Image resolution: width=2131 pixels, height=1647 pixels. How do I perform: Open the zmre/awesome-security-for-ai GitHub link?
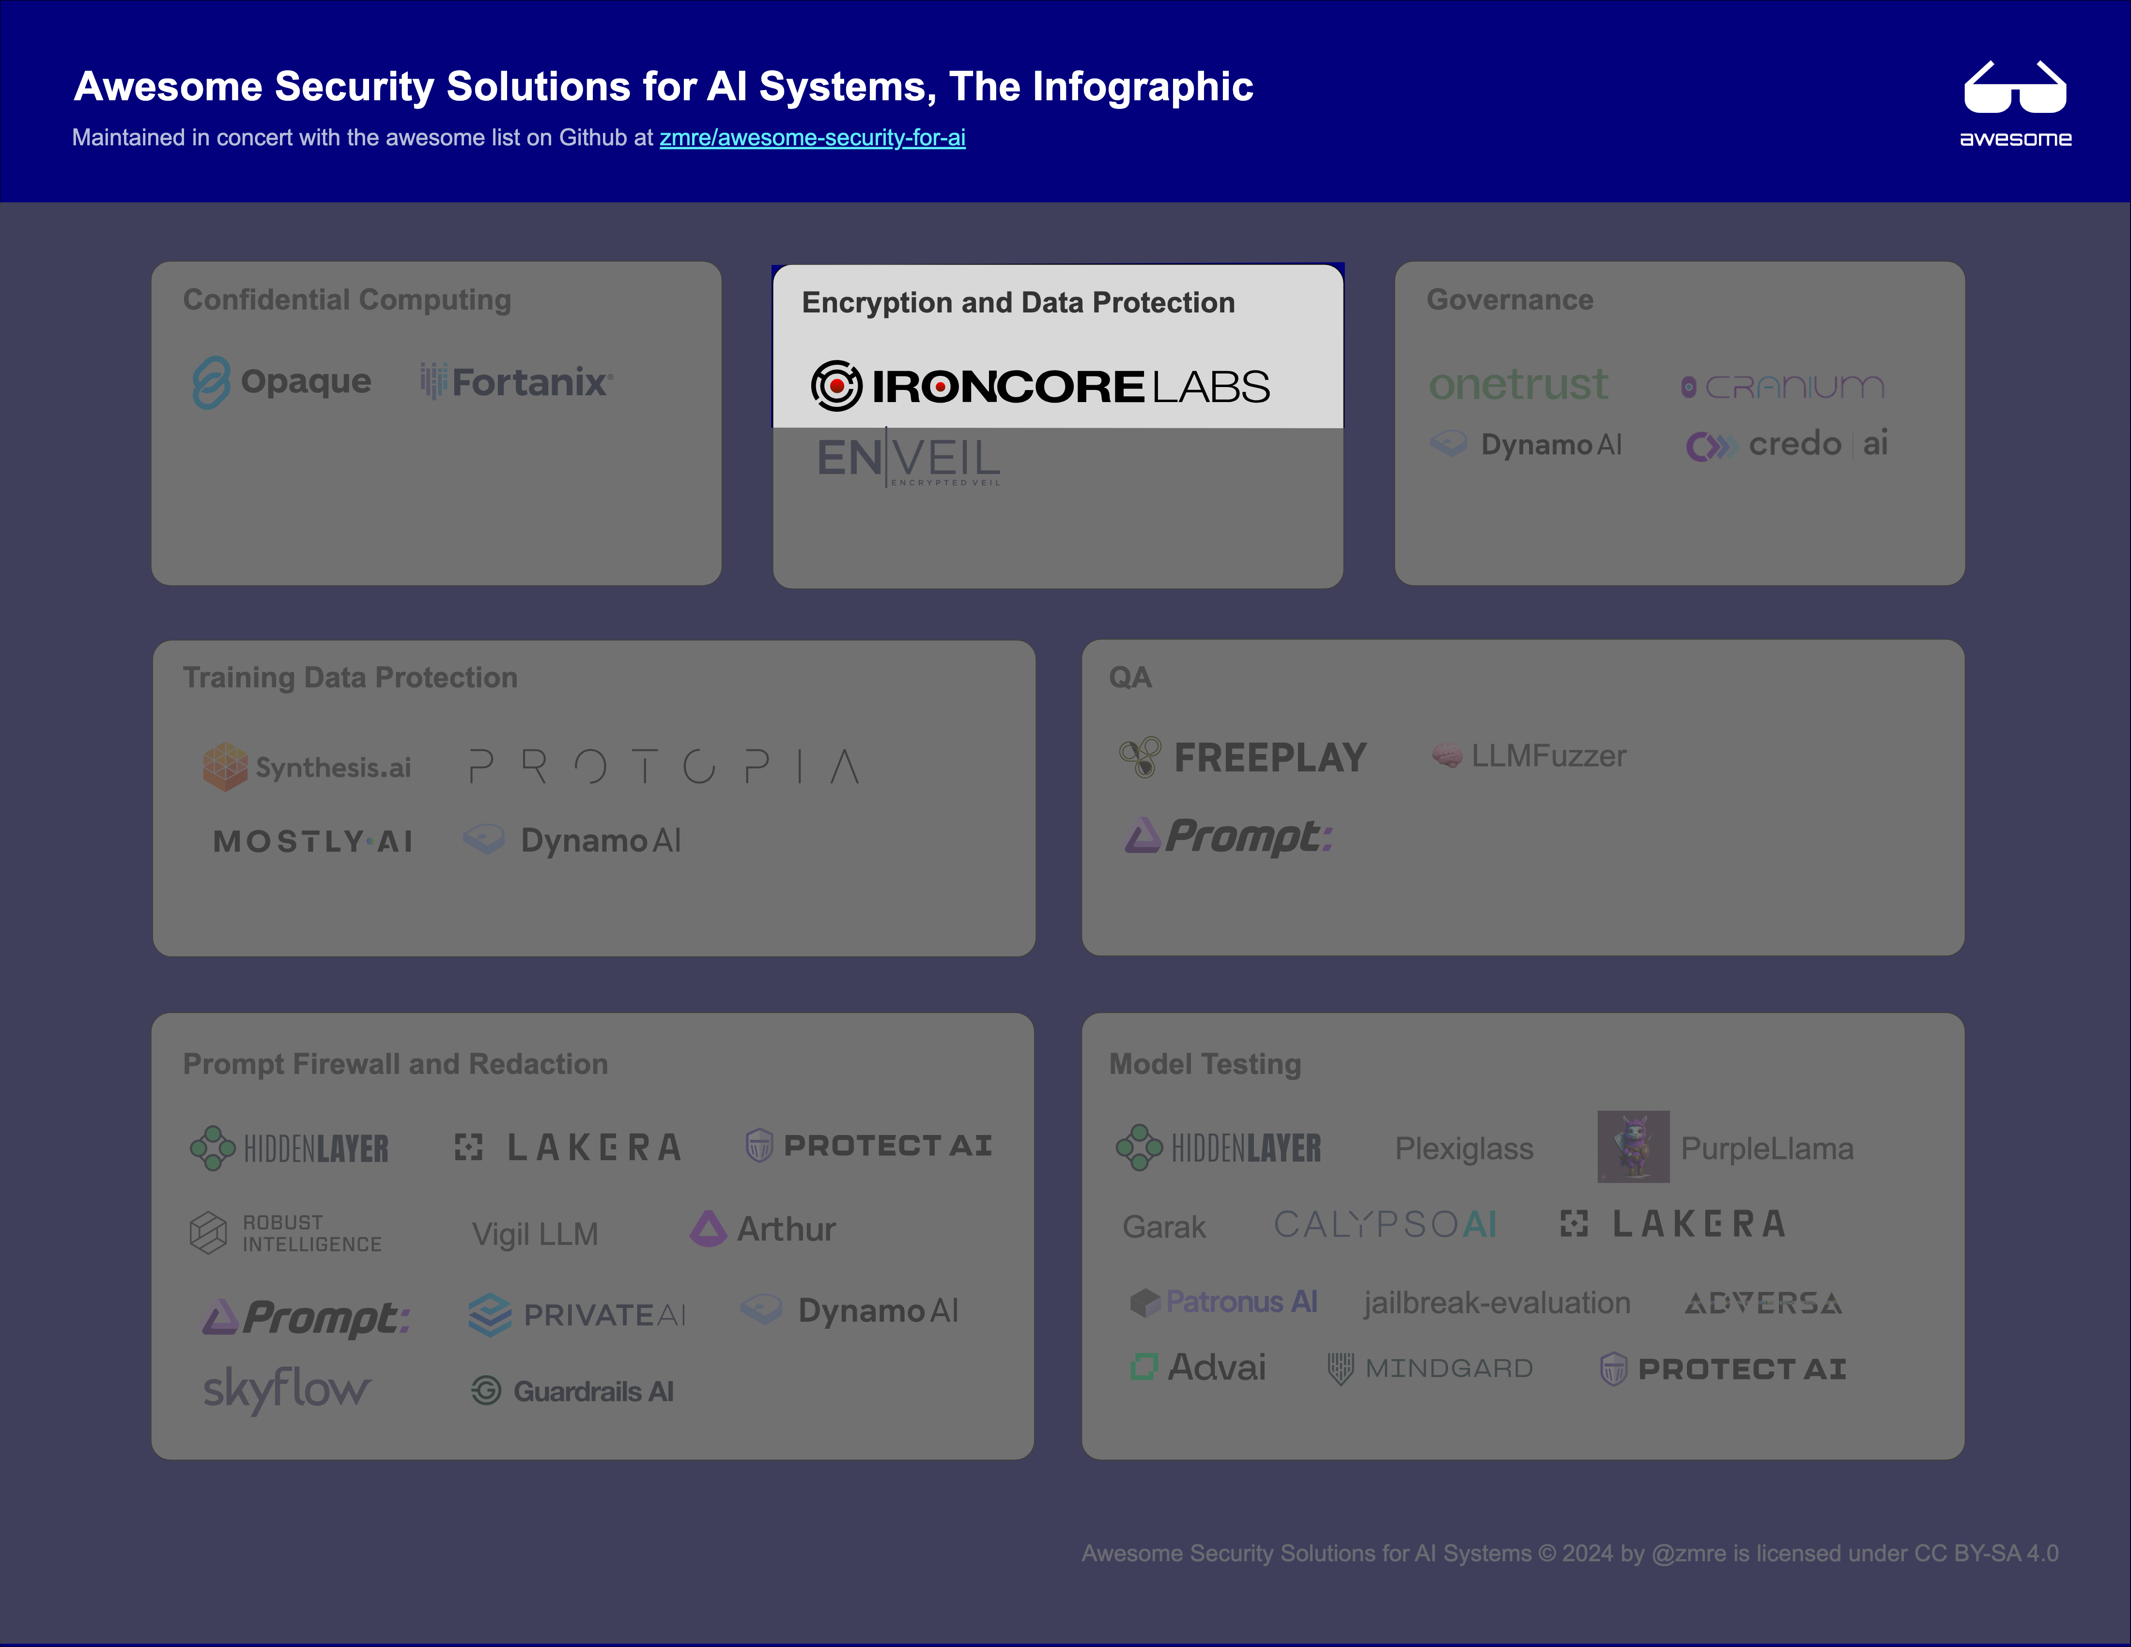click(812, 138)
